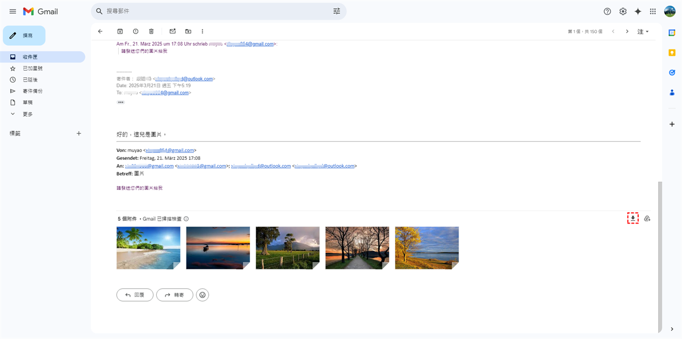Click the 撰寫 compose button
The width and height of the screenshot is (682, 339).
tap(24, 35)
